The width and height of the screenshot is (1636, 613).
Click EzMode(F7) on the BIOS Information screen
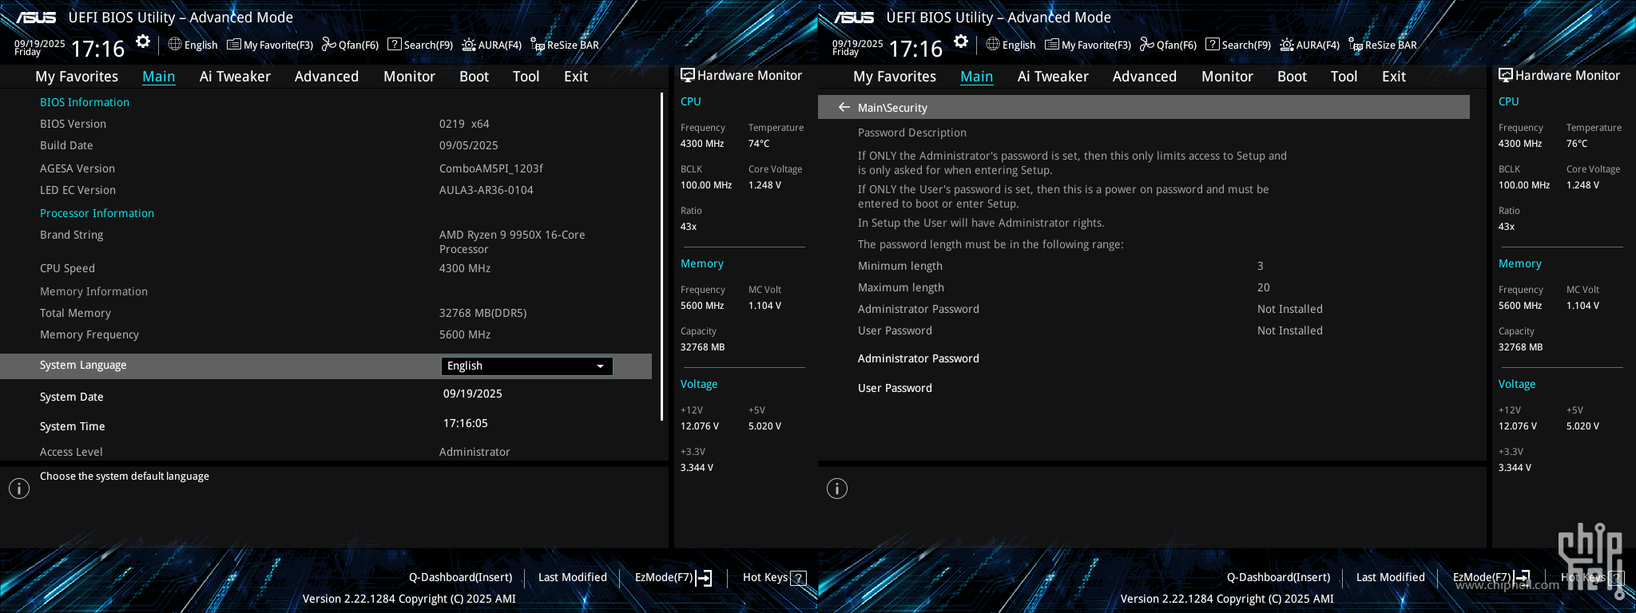click(x=673, y=577)
